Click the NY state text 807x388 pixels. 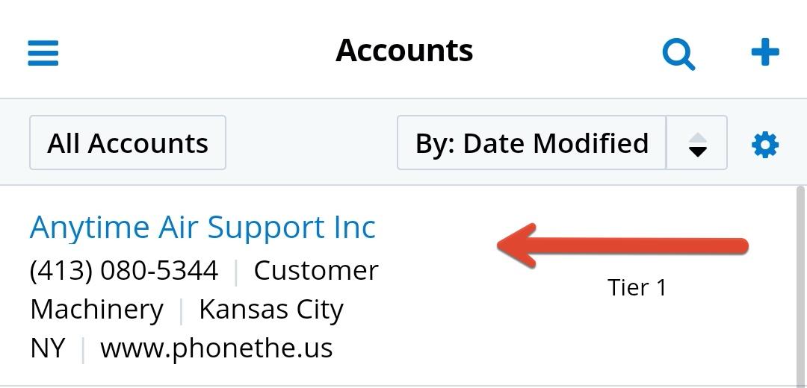point(47,348)
